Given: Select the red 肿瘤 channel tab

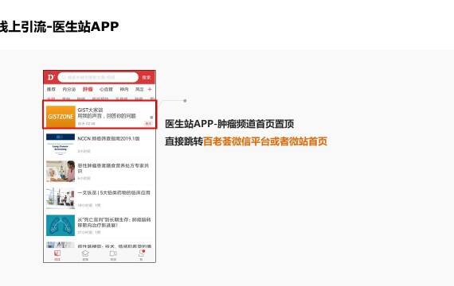Looking at the screenshot, I should 88,89.
